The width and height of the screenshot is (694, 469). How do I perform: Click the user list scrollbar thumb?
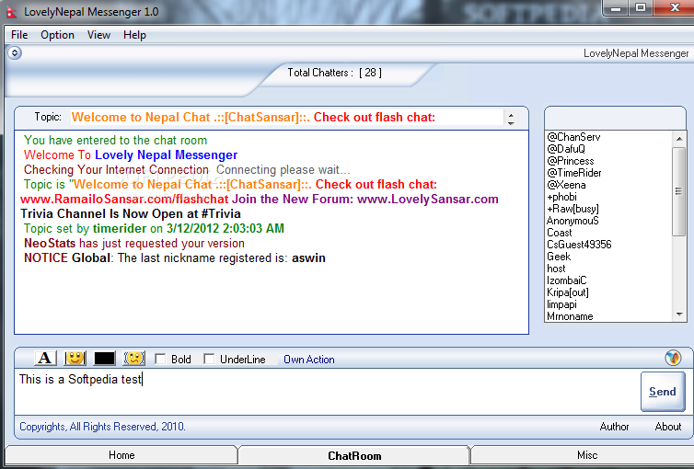679,191
